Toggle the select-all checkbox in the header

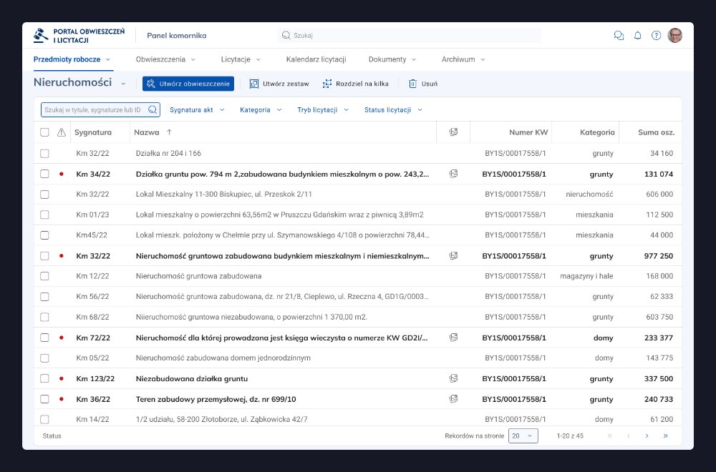coord(44,132)
